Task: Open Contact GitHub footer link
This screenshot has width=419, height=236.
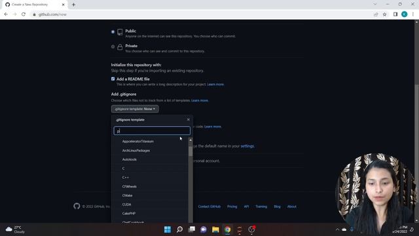Action: pyautogui.click(x=209, y=206)
